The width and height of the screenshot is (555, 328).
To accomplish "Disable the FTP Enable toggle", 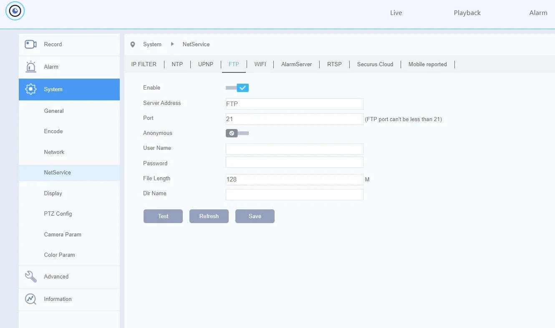I will coord(237,88).
